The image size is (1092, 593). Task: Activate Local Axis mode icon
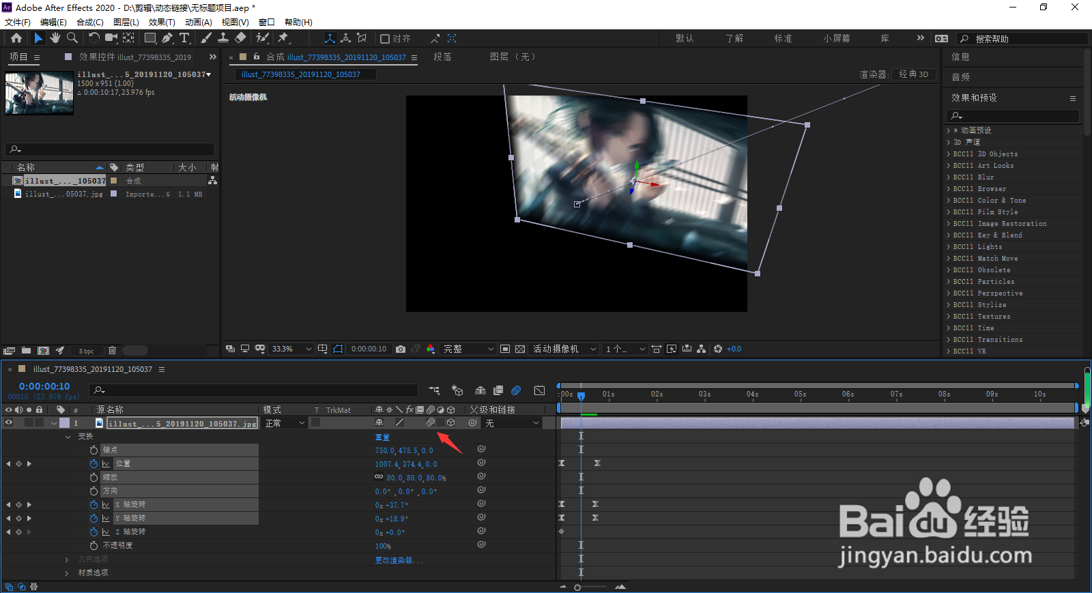pos(330,38)
